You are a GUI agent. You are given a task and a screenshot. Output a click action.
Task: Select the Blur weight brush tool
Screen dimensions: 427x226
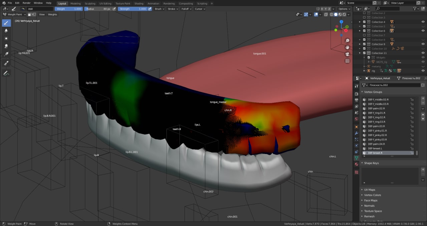[x=6, y=31]
